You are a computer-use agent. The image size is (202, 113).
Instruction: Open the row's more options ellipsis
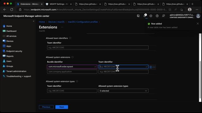pyautogui.click(x=154, y=67)
